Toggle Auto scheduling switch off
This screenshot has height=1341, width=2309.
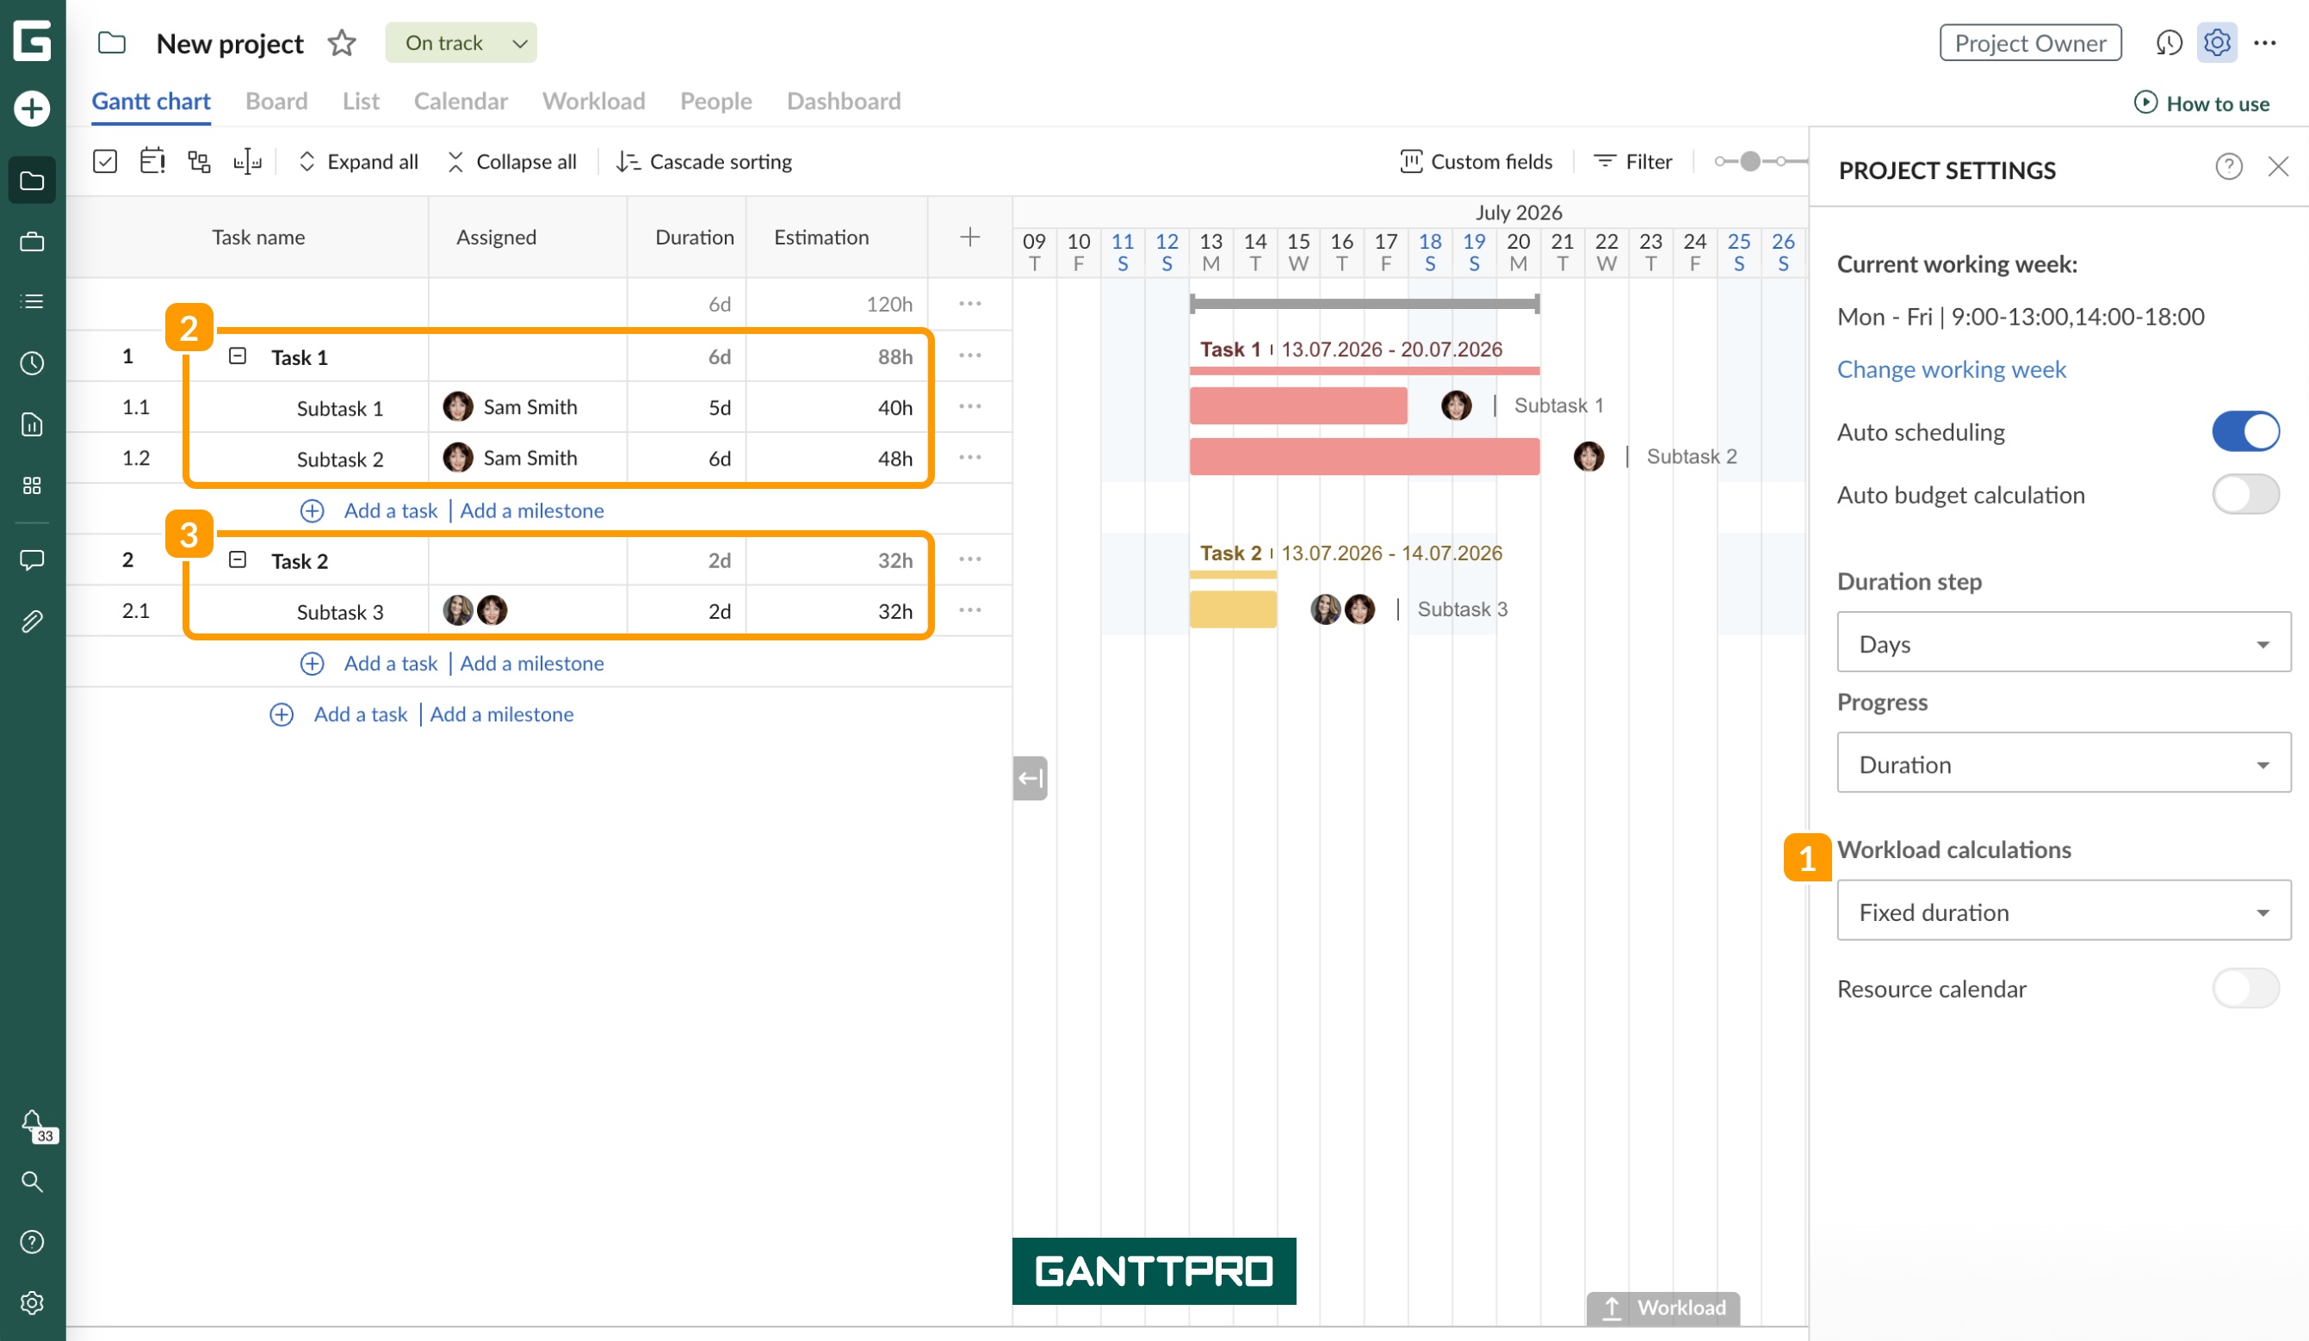[x=2245, y=431]
